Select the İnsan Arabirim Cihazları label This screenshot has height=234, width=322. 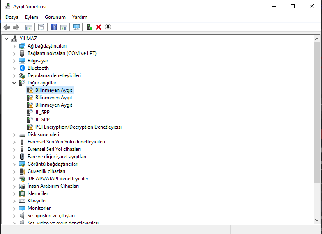(53, 186)
